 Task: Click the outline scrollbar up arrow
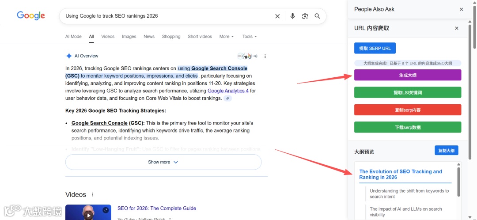coord(459,164)
